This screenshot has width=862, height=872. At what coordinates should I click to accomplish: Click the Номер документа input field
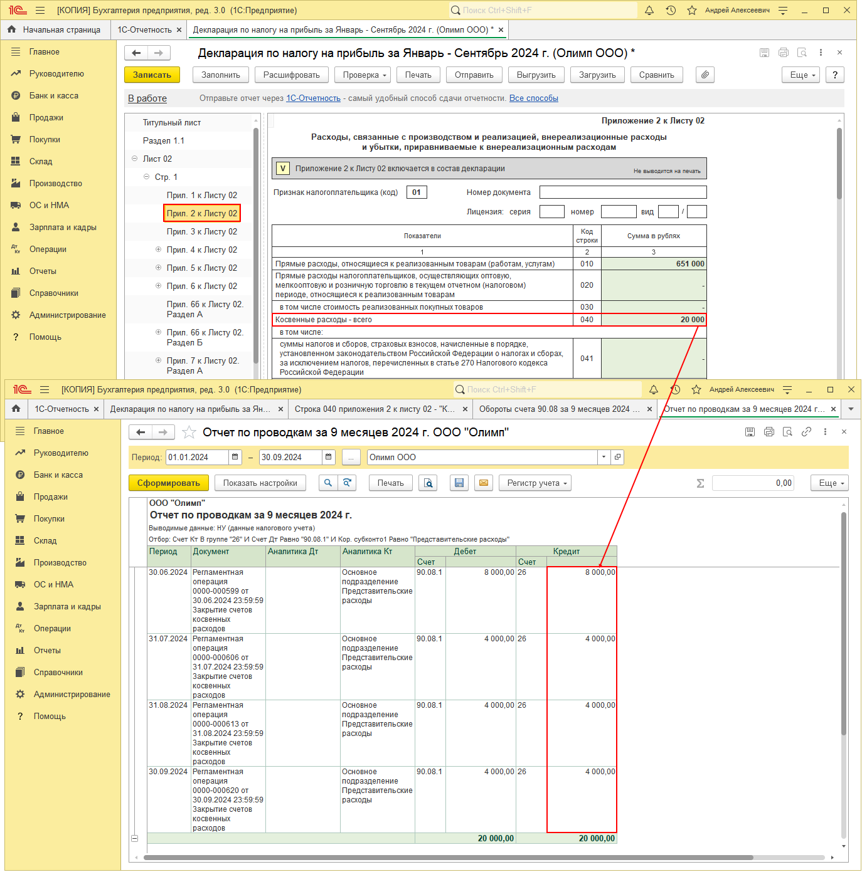(x=623, y=192)
